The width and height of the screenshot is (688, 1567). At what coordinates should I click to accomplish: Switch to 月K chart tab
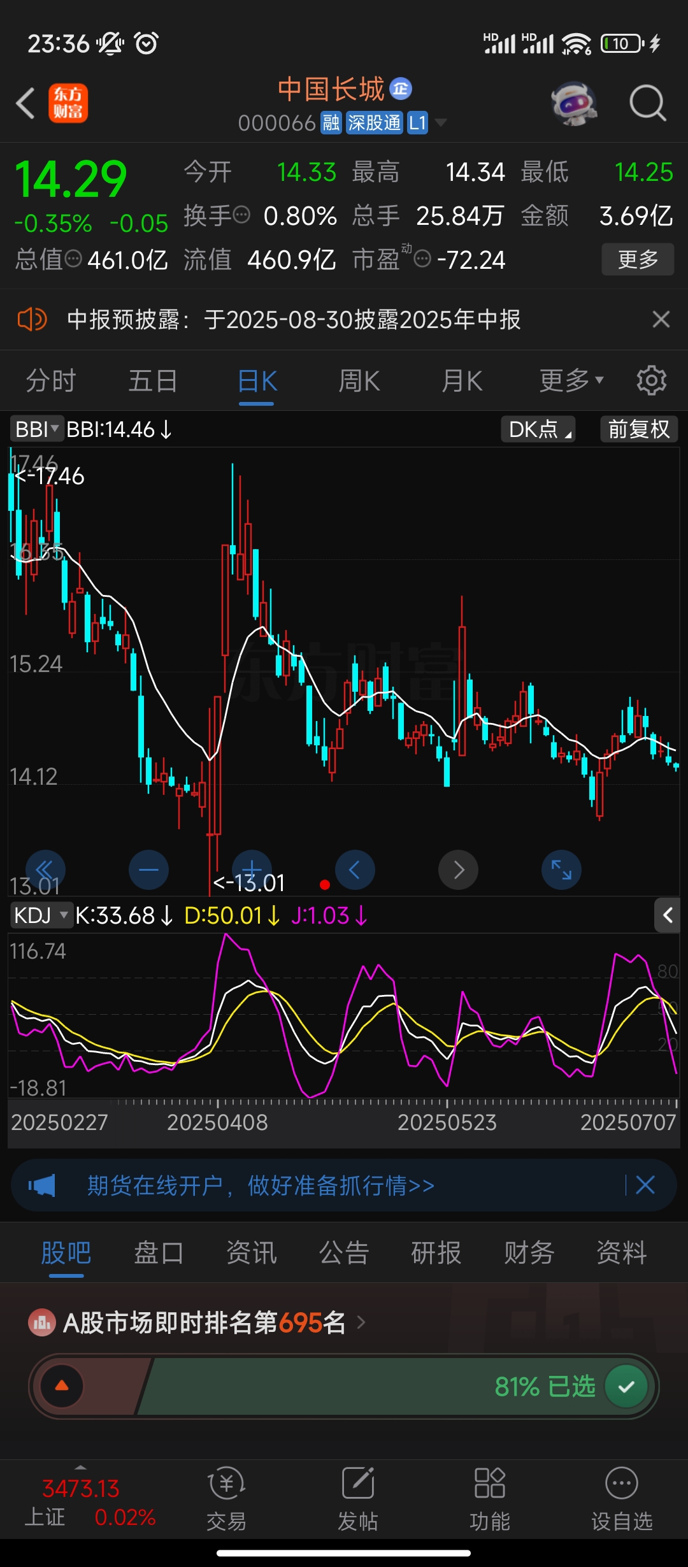tap(462, 381)
